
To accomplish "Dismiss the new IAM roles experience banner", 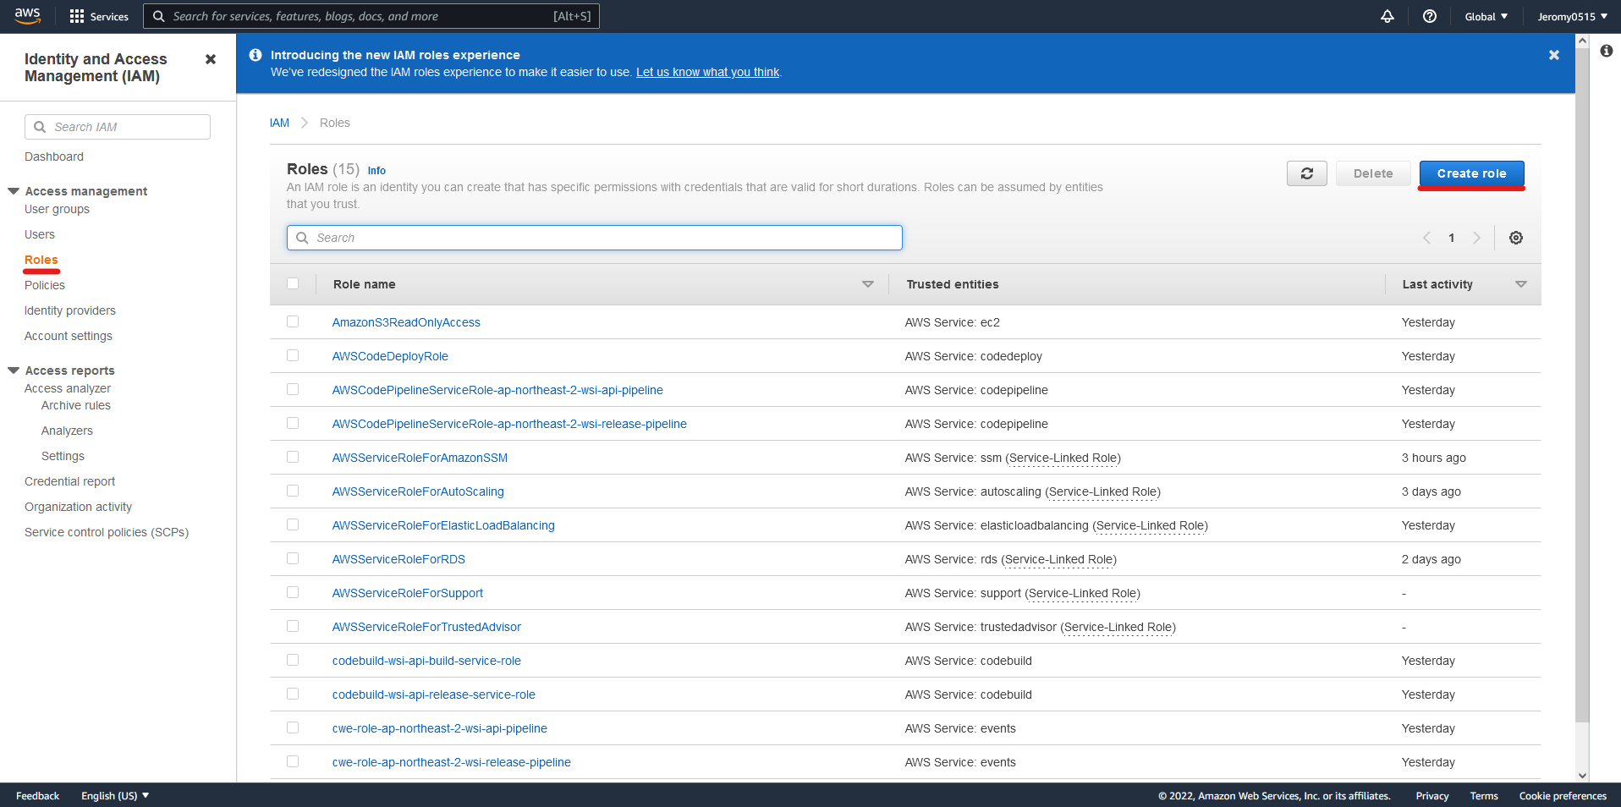I will click(x=1554, y=55).
